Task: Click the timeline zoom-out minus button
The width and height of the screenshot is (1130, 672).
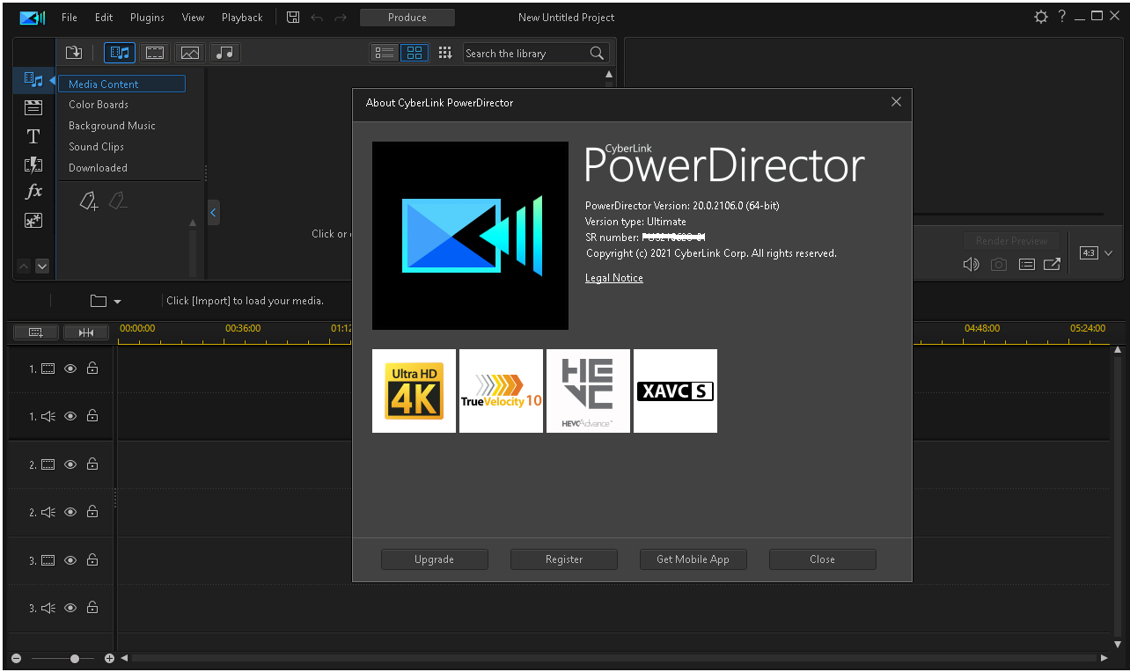Action: pyautogui.click(x=15, y=658)
